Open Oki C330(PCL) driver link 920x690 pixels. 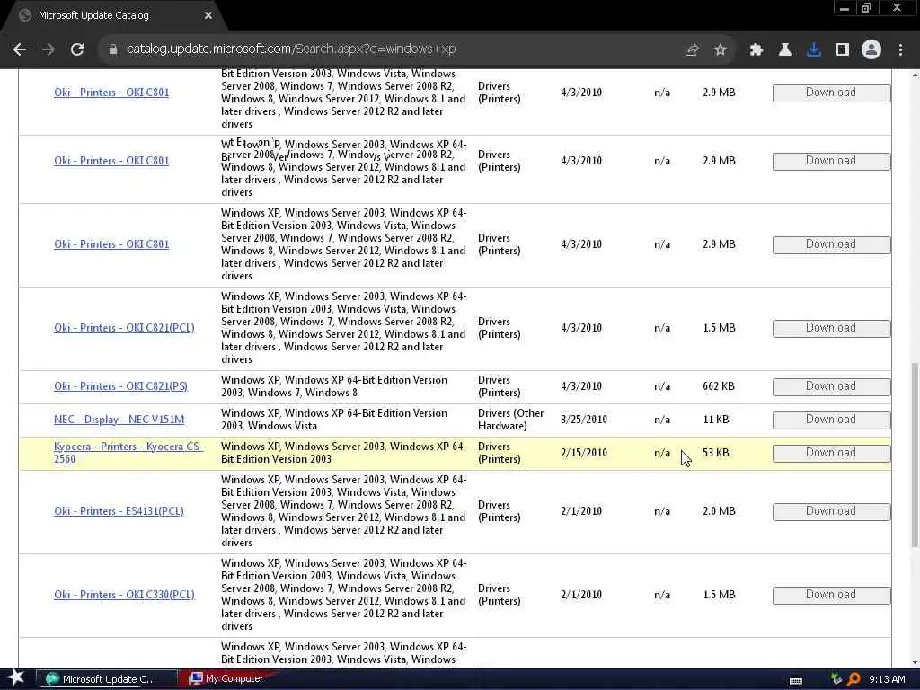point(124,595)
